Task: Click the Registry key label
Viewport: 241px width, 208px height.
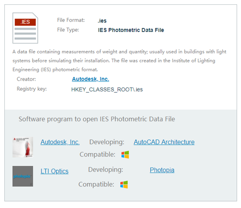Action: [32, 89]
